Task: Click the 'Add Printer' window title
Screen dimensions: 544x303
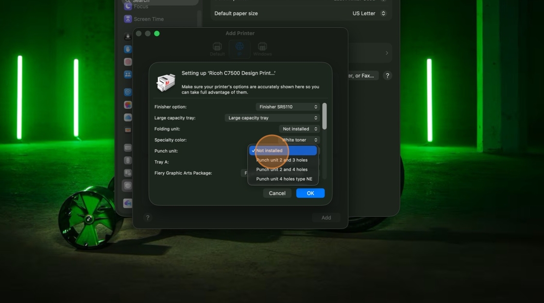Action: [x=240, y=33]
